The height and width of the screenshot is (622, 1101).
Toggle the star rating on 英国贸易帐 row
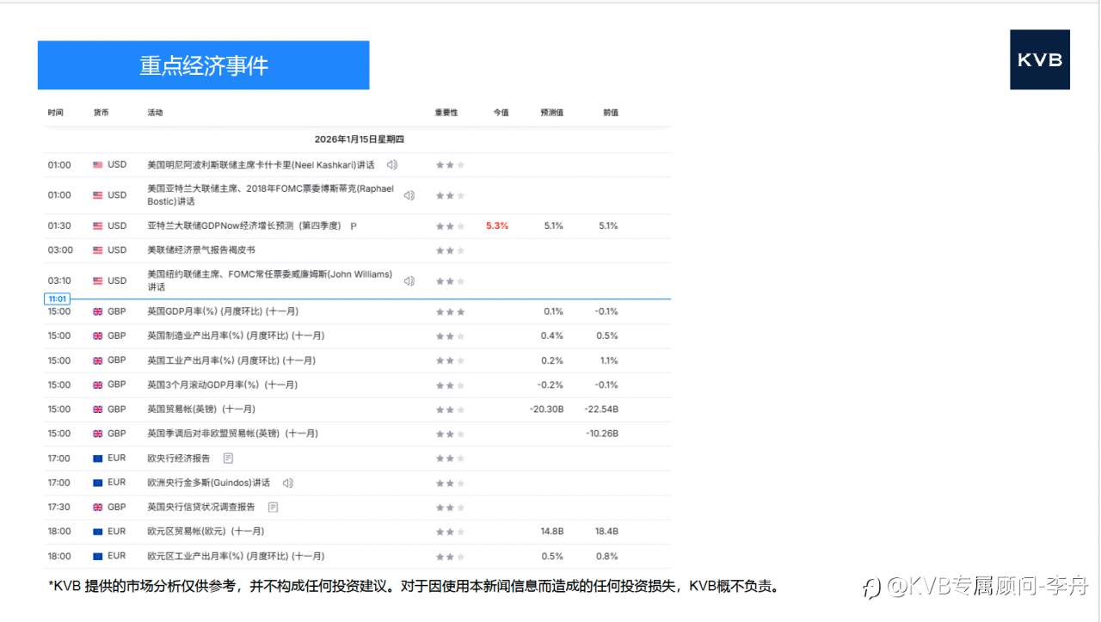pos(448,409)
